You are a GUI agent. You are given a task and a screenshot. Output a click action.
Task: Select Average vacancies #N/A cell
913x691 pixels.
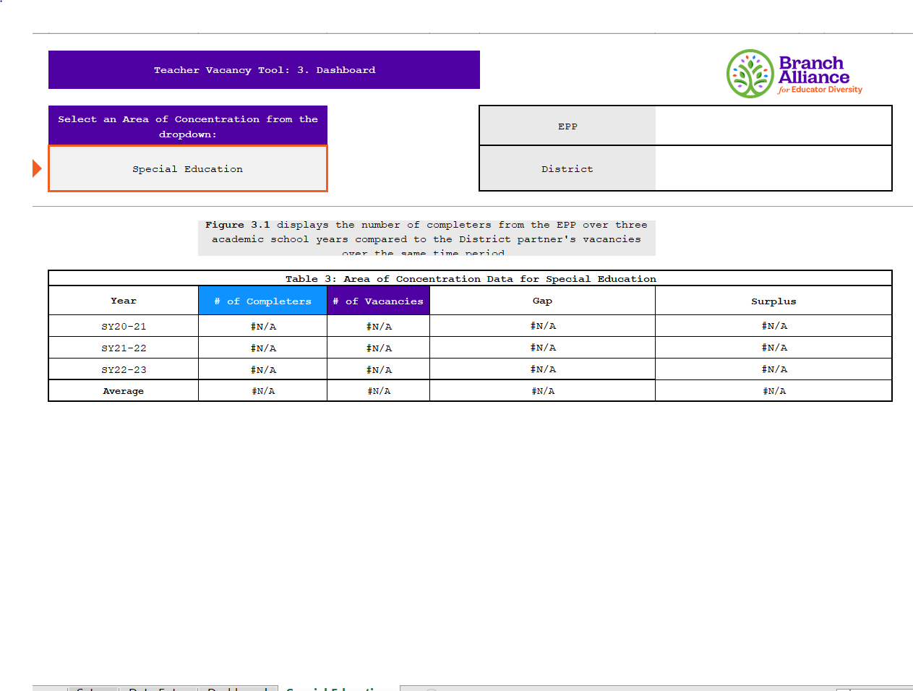[378, 391]
